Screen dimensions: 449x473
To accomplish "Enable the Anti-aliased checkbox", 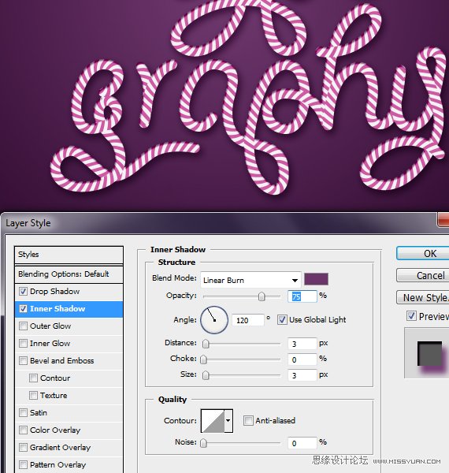I will click(x=248, y=420).
